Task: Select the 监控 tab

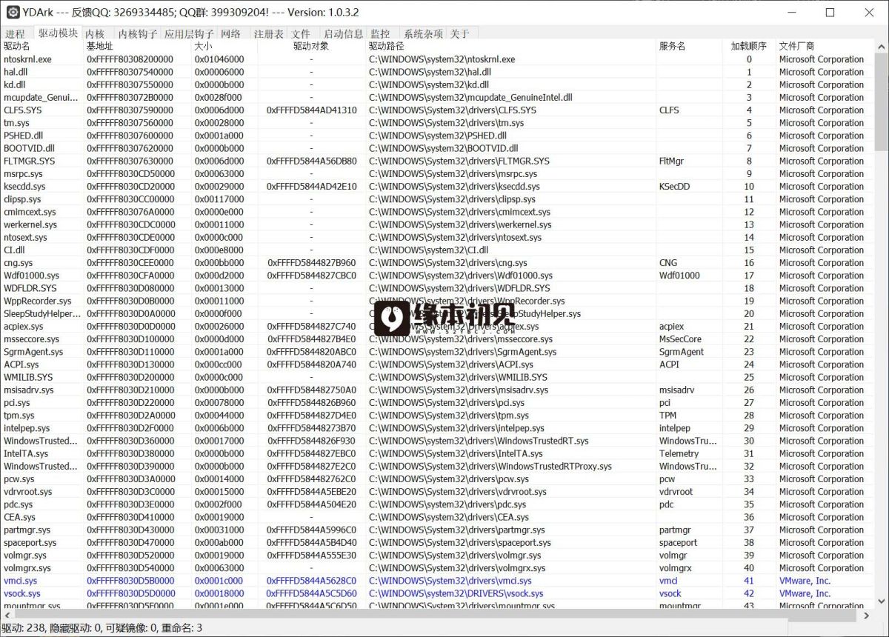Action: pos(380,33)
